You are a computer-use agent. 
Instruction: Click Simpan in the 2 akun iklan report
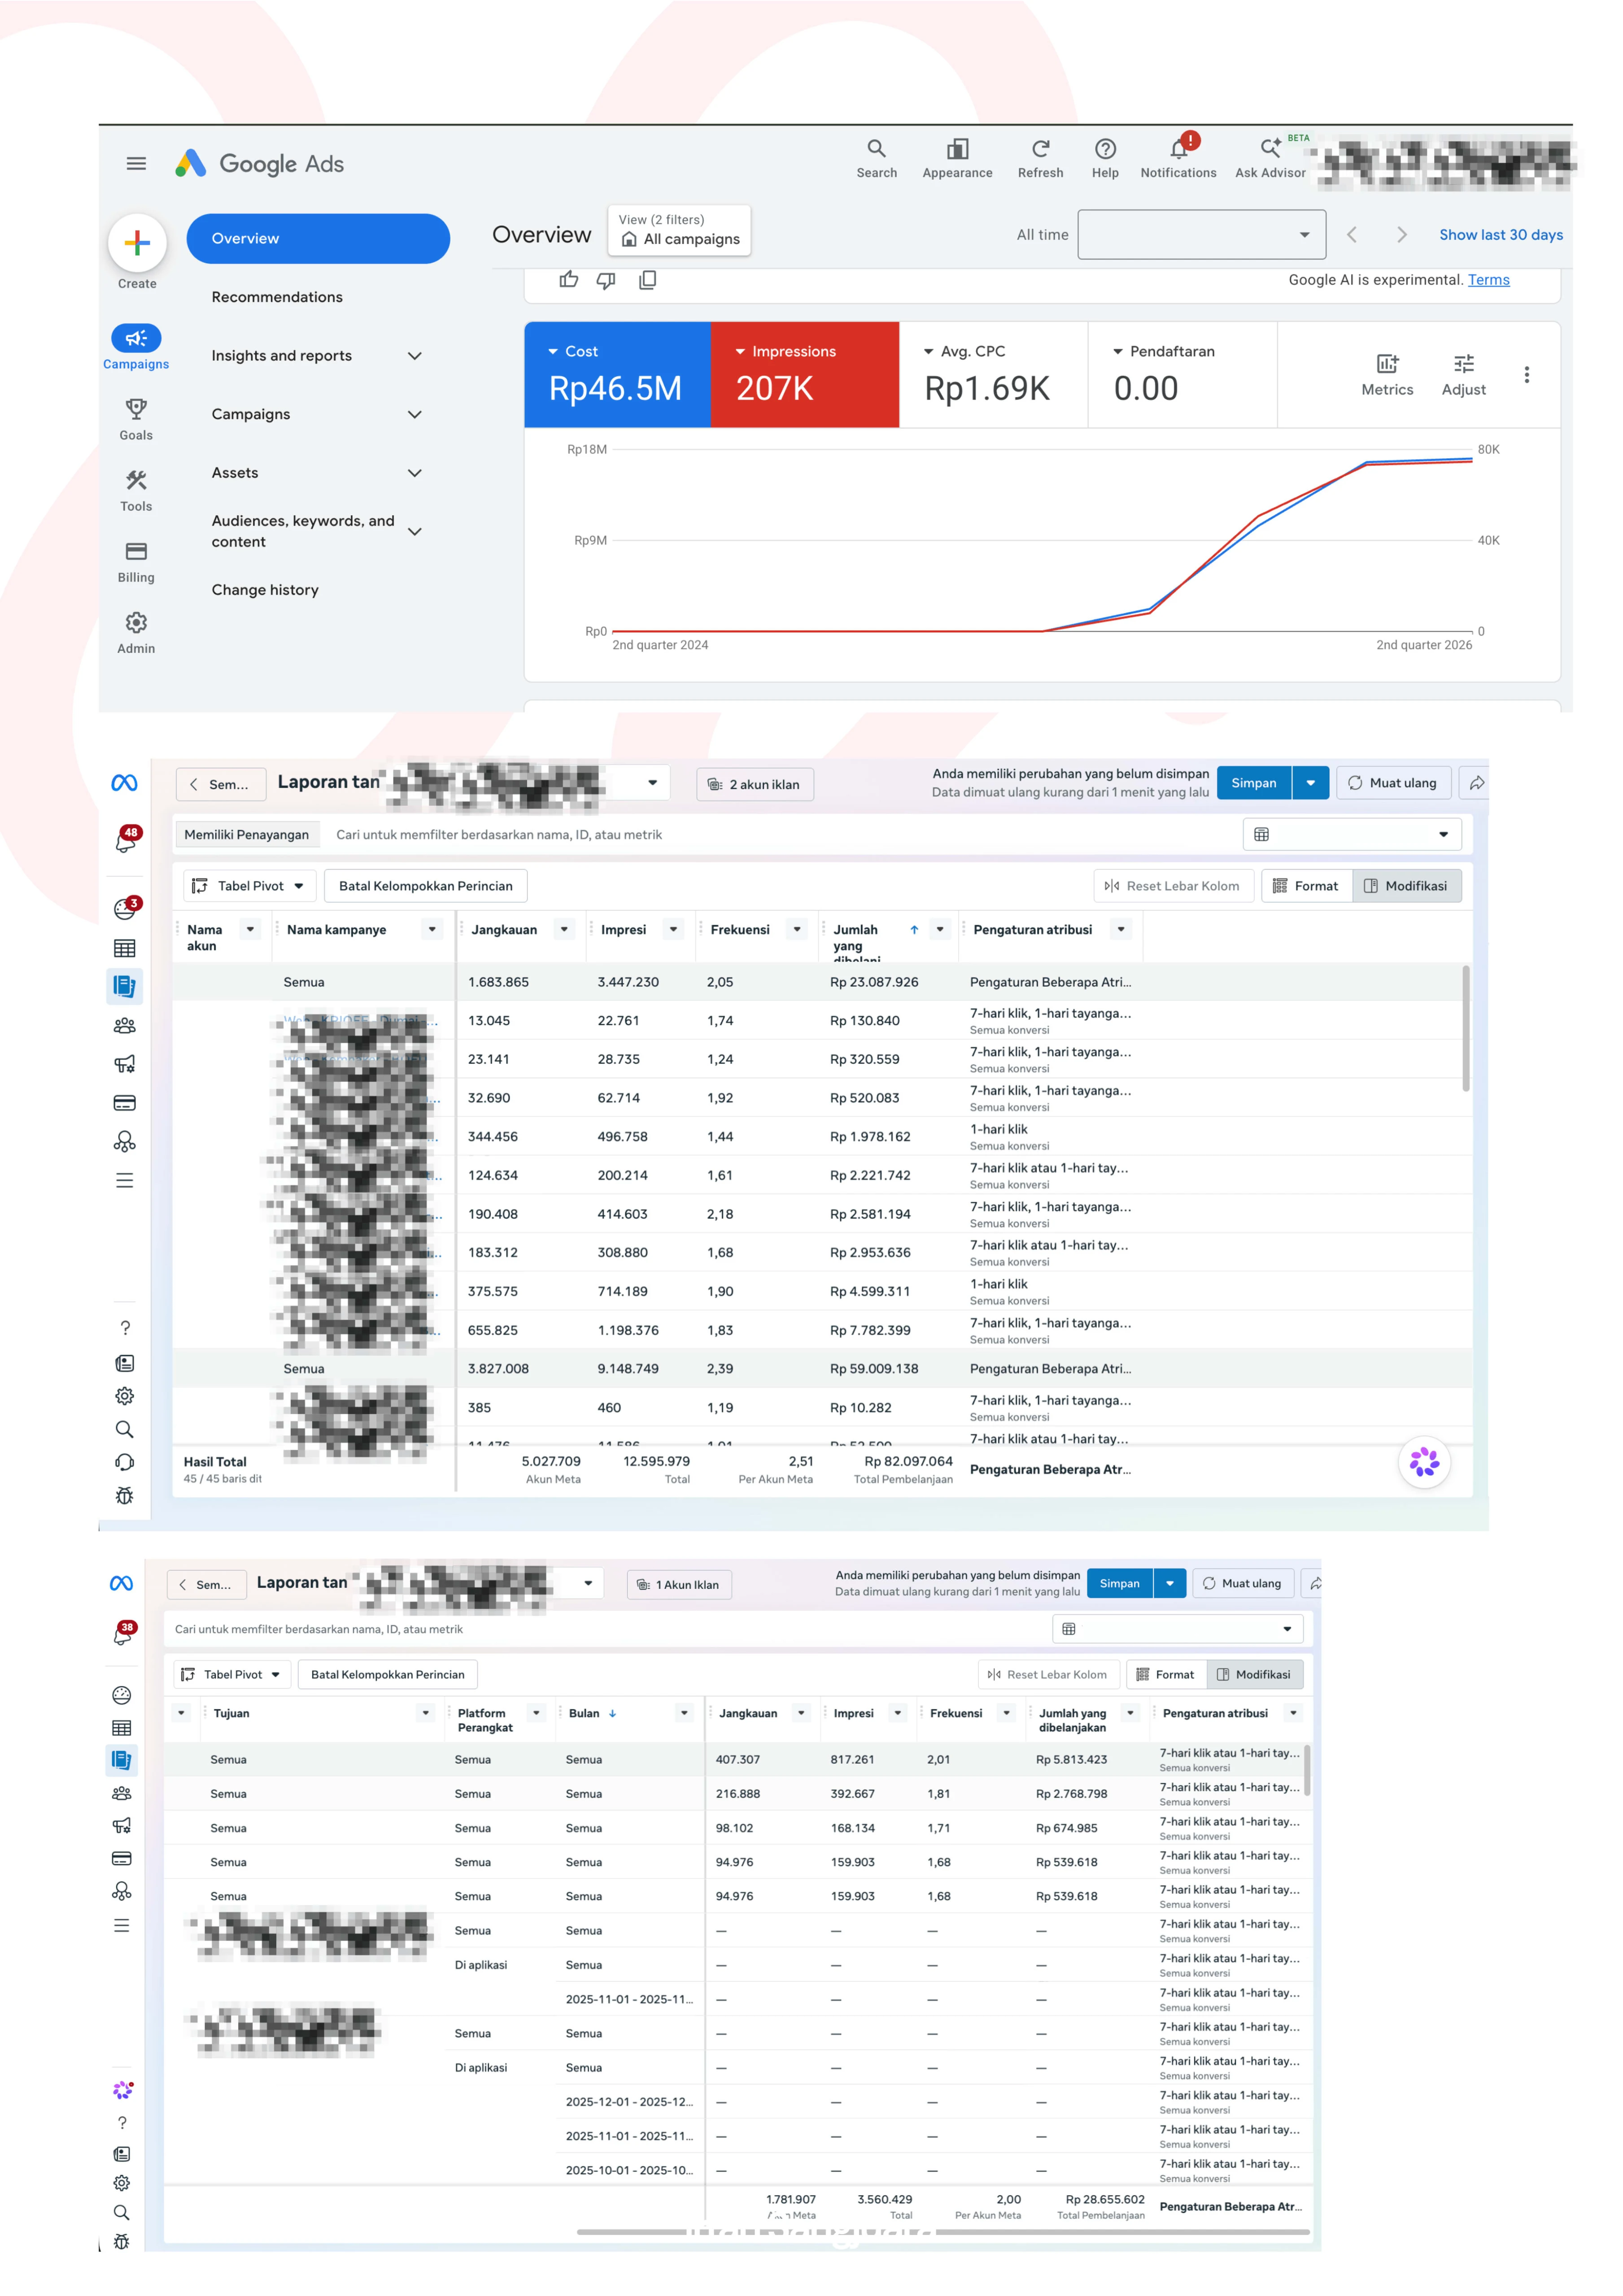click(1254, 783)
